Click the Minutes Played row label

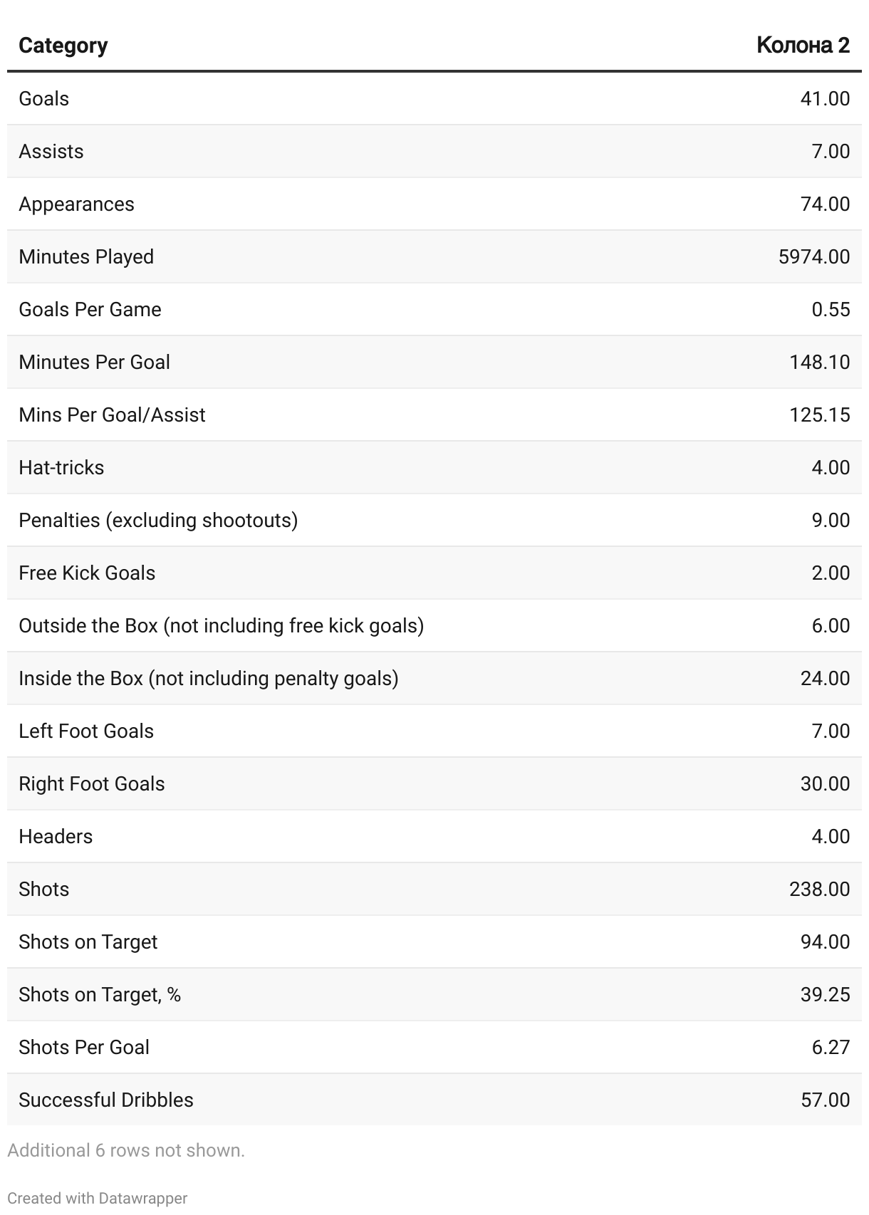click(86, 256)
